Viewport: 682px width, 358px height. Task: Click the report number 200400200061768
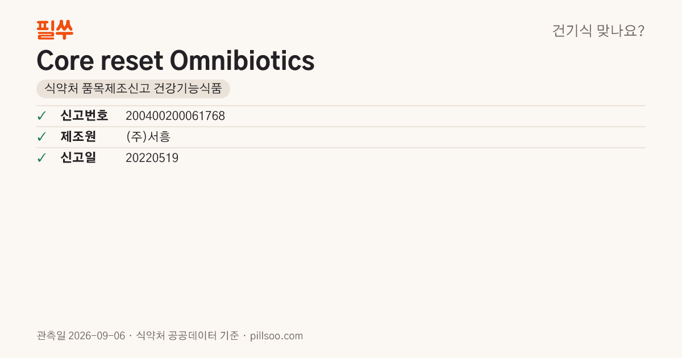pyautogui.click(x=175, y=116)
